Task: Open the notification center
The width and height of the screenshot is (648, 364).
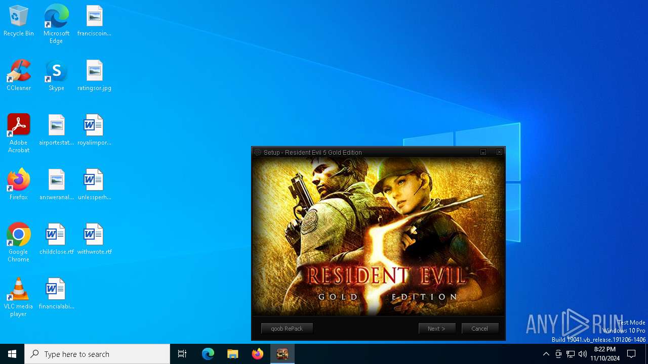Action: [631, 354]
